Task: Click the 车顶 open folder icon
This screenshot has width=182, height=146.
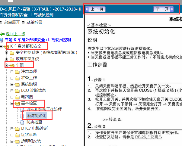Action: (x=12, y=66)
